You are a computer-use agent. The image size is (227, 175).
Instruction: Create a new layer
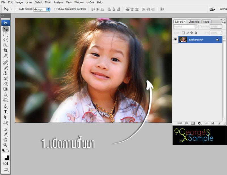[213, 123]
